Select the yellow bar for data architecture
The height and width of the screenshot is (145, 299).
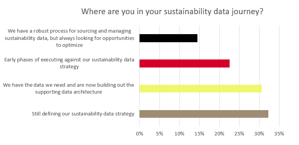(x=200, y=89)
